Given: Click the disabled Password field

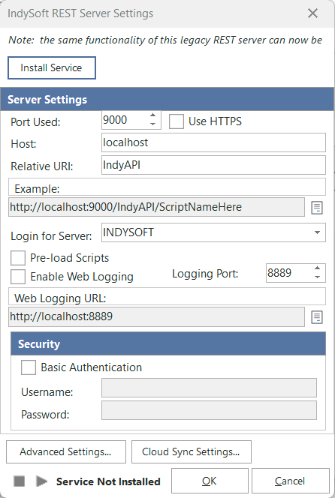Looking at the screenshot, I should point(209,410).
